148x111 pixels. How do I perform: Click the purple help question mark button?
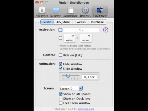[x=105, y=30]
